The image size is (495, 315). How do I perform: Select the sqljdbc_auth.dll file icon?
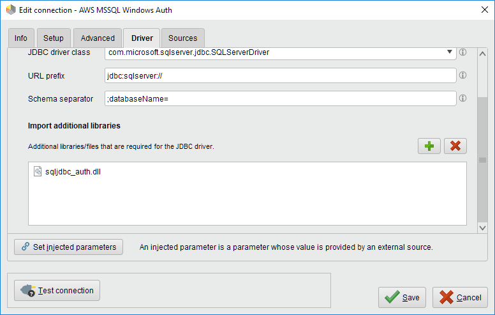38,173
